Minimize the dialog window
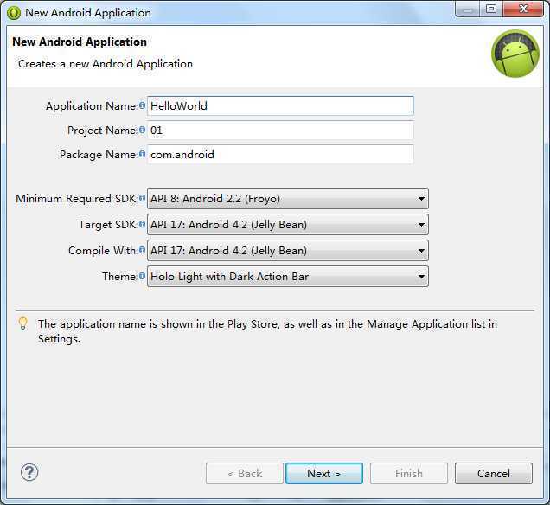Image resolution: width=550 pixels, height=505 pixels. point(467,9)
